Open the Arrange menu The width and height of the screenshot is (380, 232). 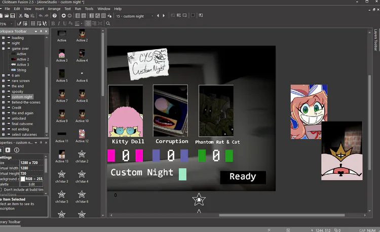(54, 9)
